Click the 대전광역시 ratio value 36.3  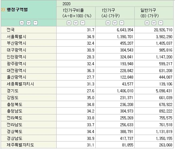pos(90,71)
